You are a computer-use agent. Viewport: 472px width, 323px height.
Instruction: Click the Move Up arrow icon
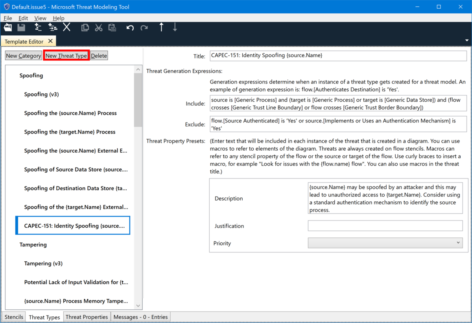click(x=161, y=27)
